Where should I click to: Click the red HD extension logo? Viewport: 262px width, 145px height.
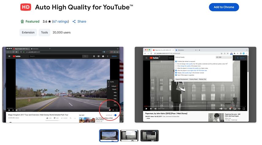click(x=25, y=7)
